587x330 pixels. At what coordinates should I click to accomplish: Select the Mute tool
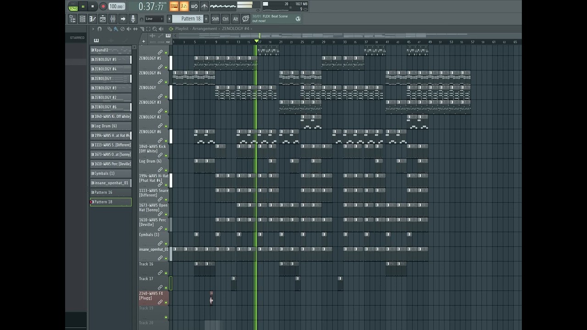coord(129,29)
